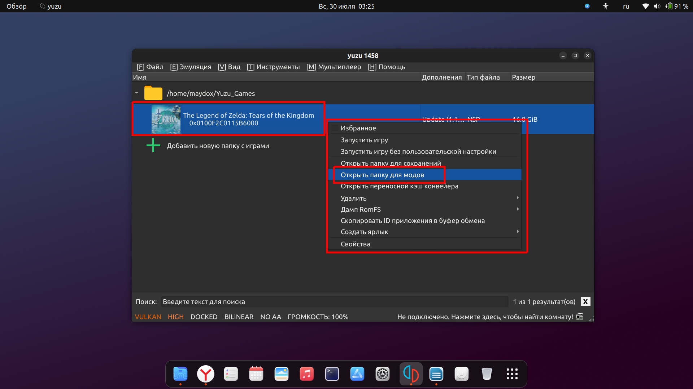
Task: Click the multiplayer room status icon
Action: (580, 316)
